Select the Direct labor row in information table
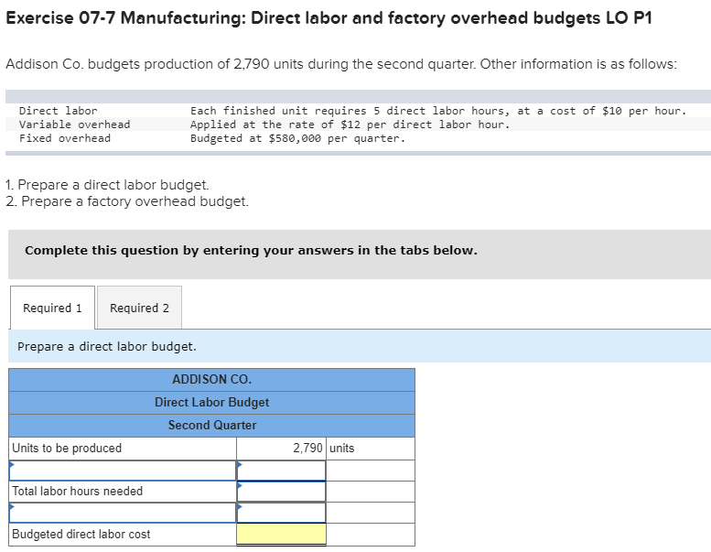711x552 pixels. pyautogui.click(x=358, y=111)
